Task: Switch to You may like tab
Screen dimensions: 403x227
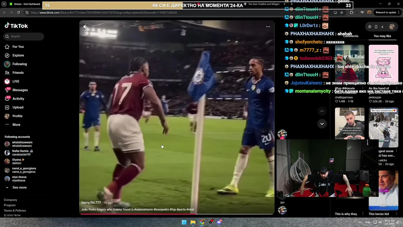Action: click(382, 36)
